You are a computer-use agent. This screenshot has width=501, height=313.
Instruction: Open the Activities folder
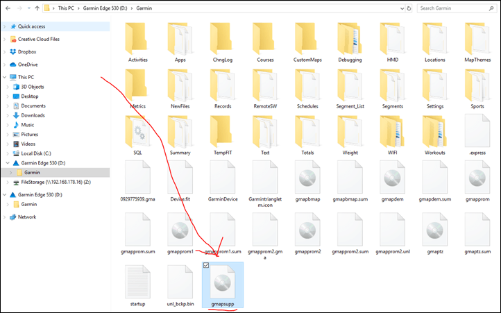[137, 42]
